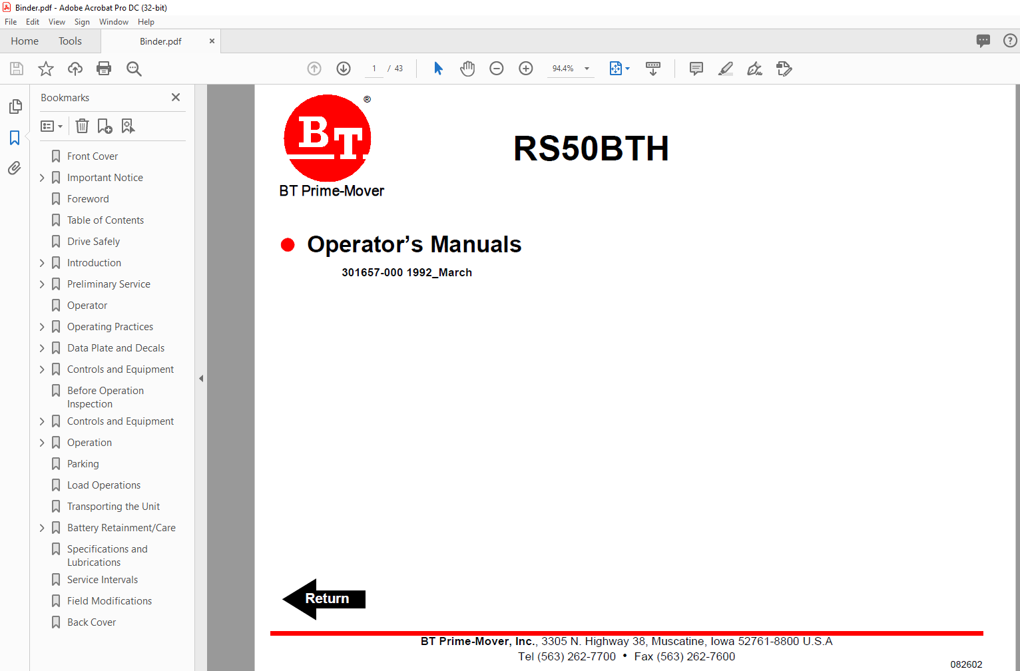Open Specifications and Lubrications bookmark
The width and height of the screenshot is (1020, 671).
(x=107, y=556)
